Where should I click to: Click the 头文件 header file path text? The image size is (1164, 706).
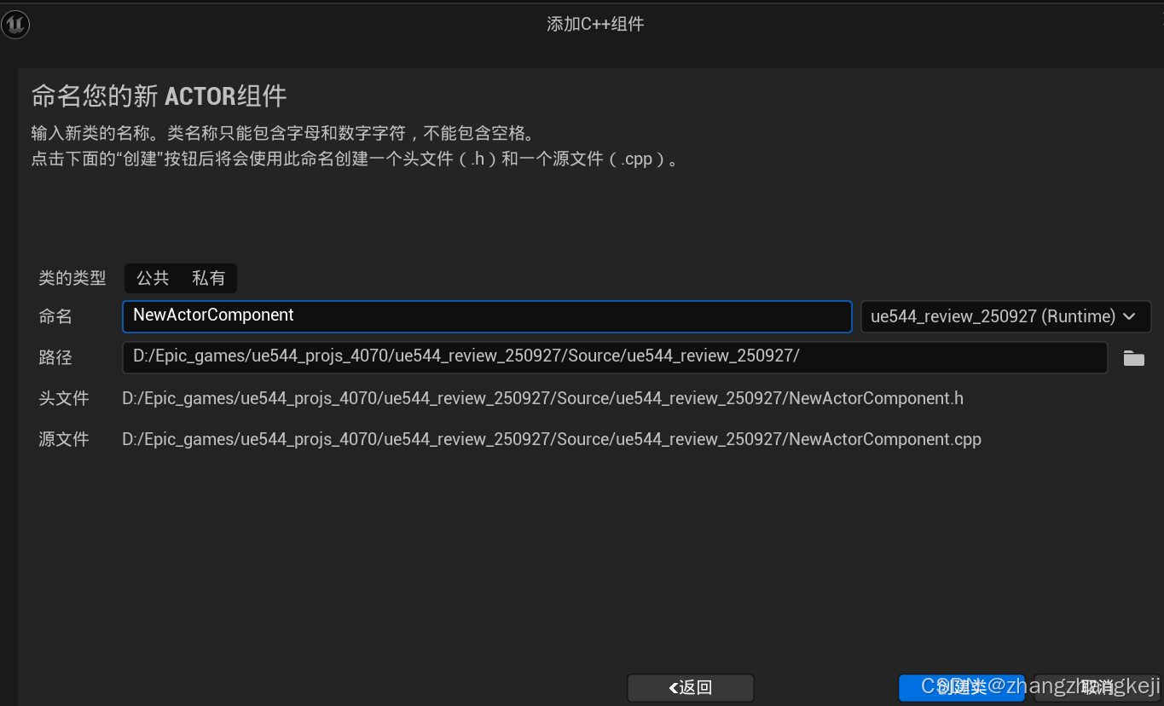coord(542,397)
